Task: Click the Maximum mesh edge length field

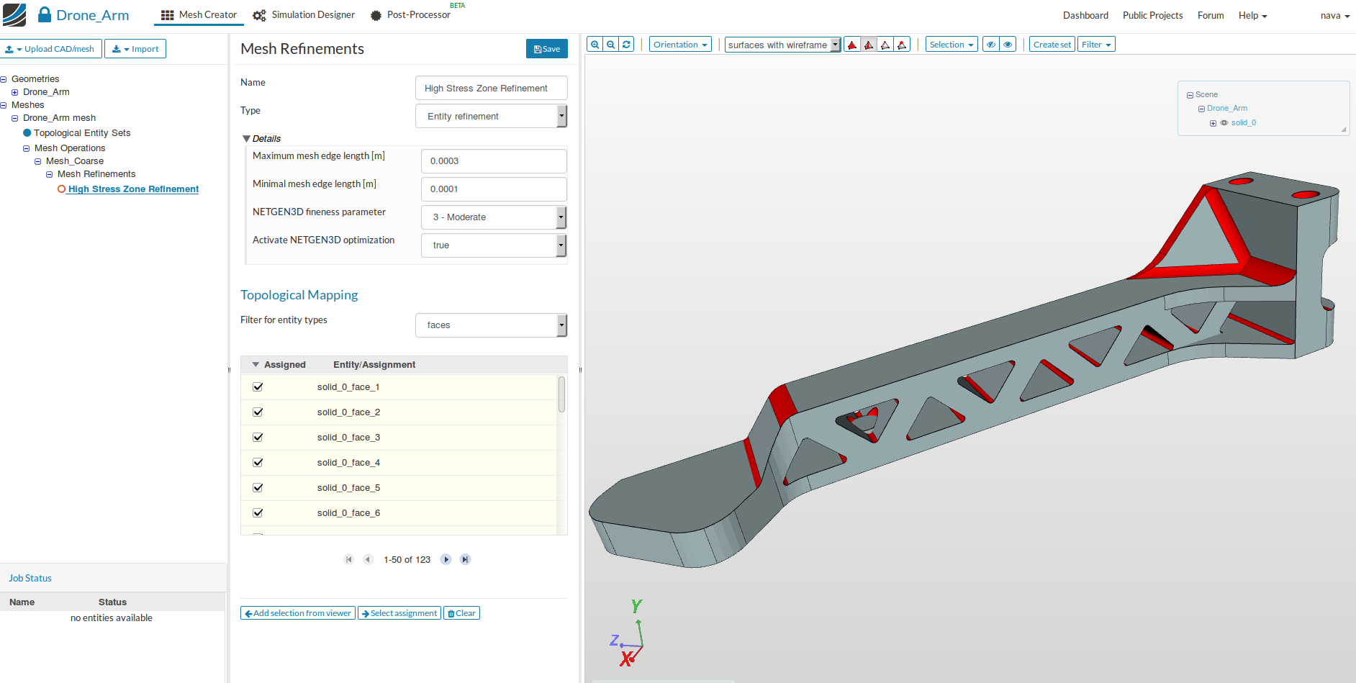Action: (x=494, y=161)
